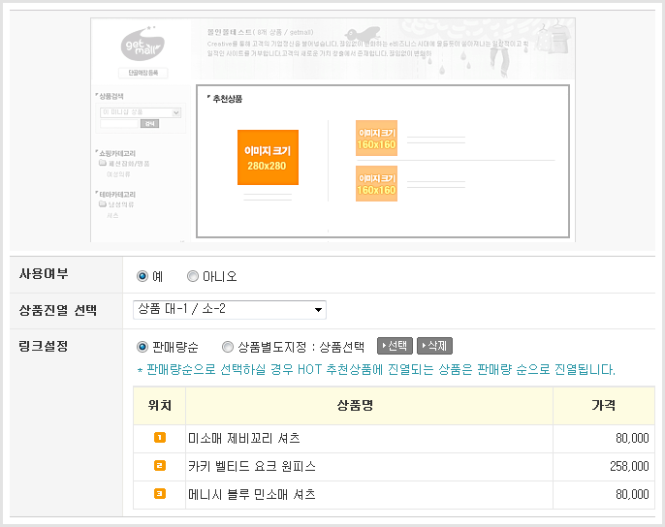
Task: Open the 상품진열 선택 dropdown
Action: coord(229,309)
